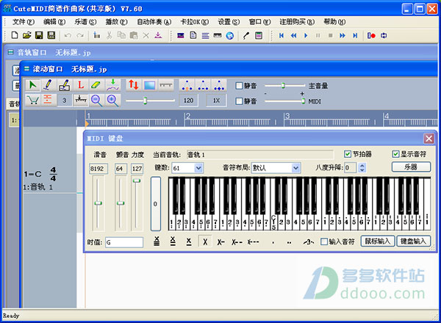The image size is (441, 323).
Task: Rewind playback
Action: [x=293, y=35]
